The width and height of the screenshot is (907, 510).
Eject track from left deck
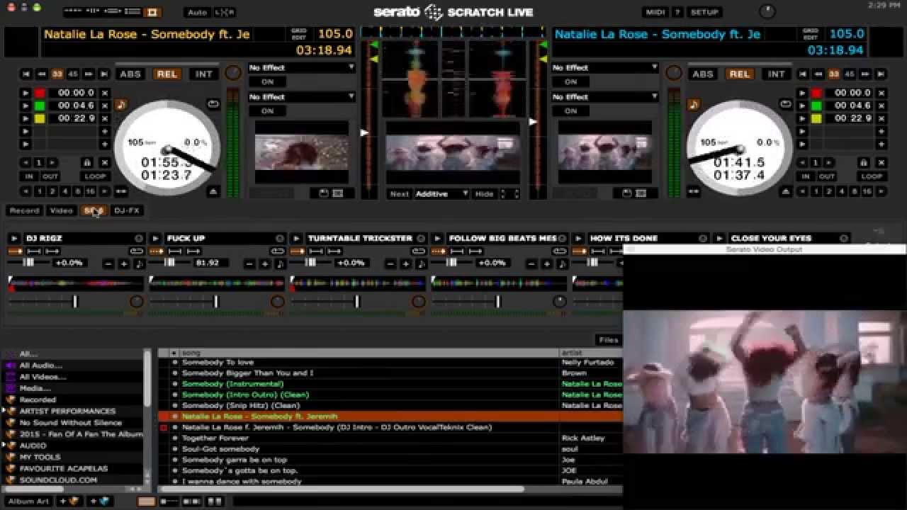click(213, 191)
